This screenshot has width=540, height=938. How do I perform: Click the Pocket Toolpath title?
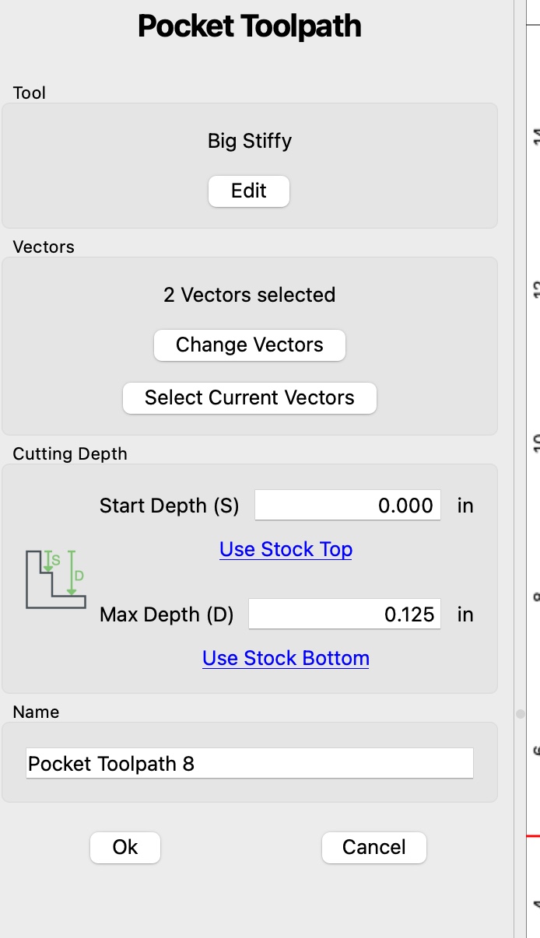point(250,26)
